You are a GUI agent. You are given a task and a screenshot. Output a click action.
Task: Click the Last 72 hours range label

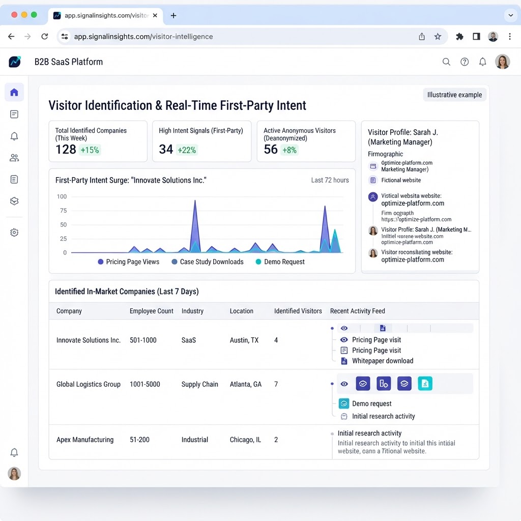click(330, 180)
